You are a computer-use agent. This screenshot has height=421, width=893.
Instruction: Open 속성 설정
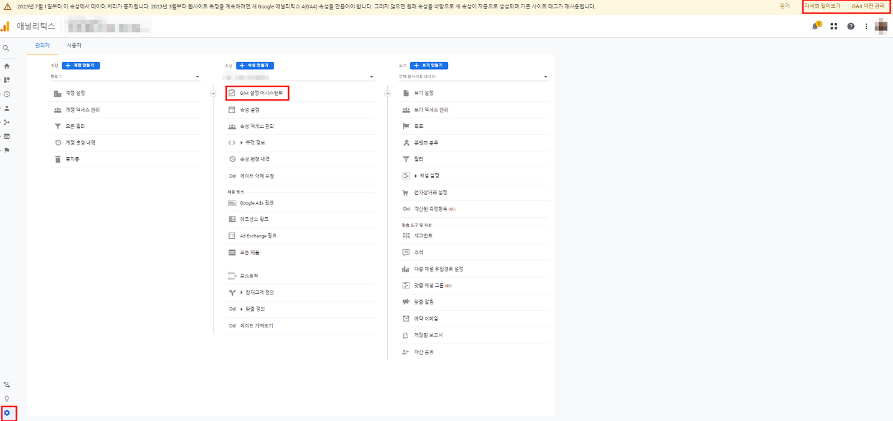pyautogui.click(x=249, y=110)
